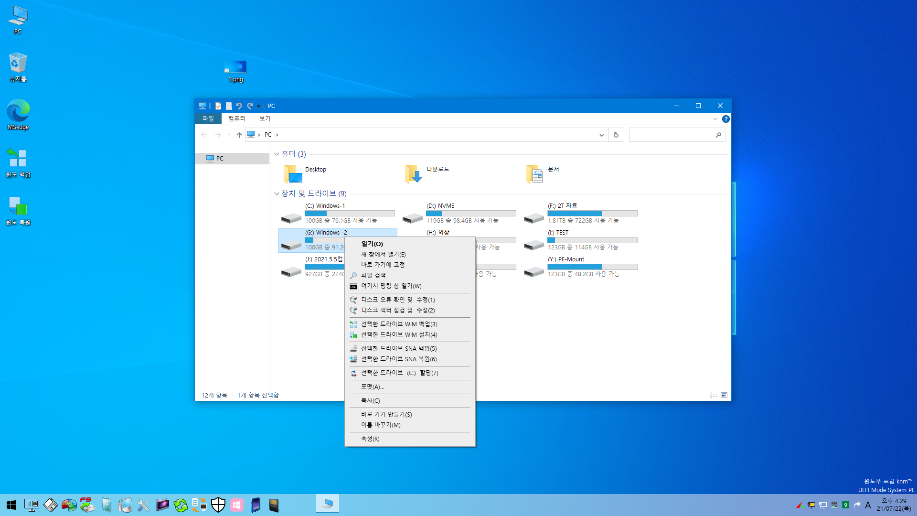
Task: Open the recent locations dropdown arrow
Action: [229, 135]
